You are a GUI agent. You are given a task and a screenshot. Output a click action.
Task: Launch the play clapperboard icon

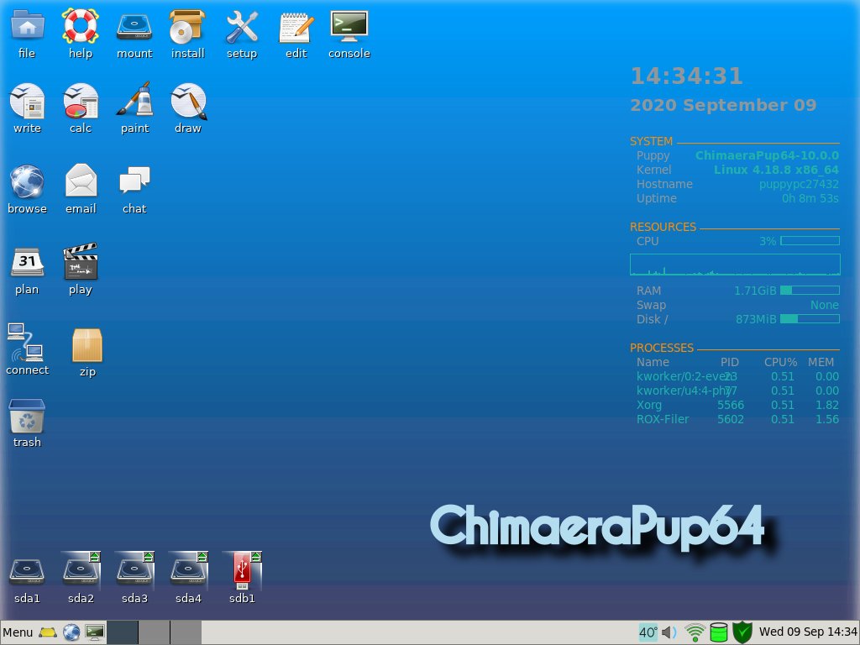(81, 261)
